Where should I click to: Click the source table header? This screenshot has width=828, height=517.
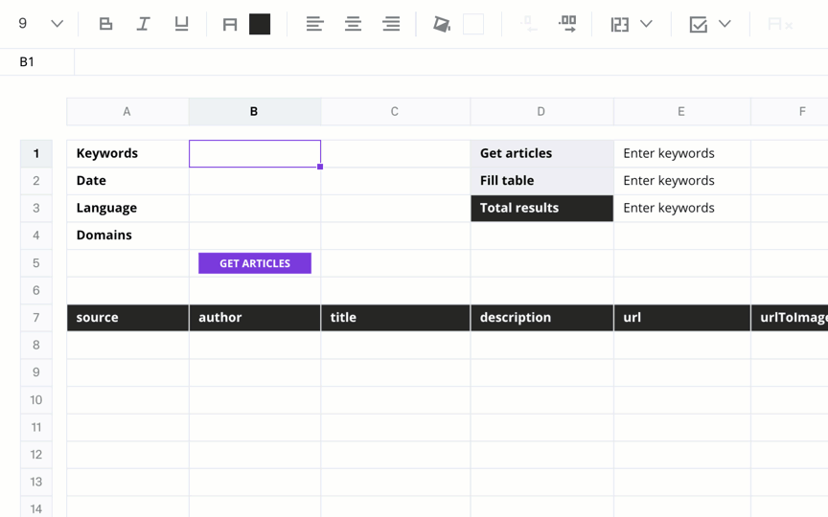(x=127, y=318)
